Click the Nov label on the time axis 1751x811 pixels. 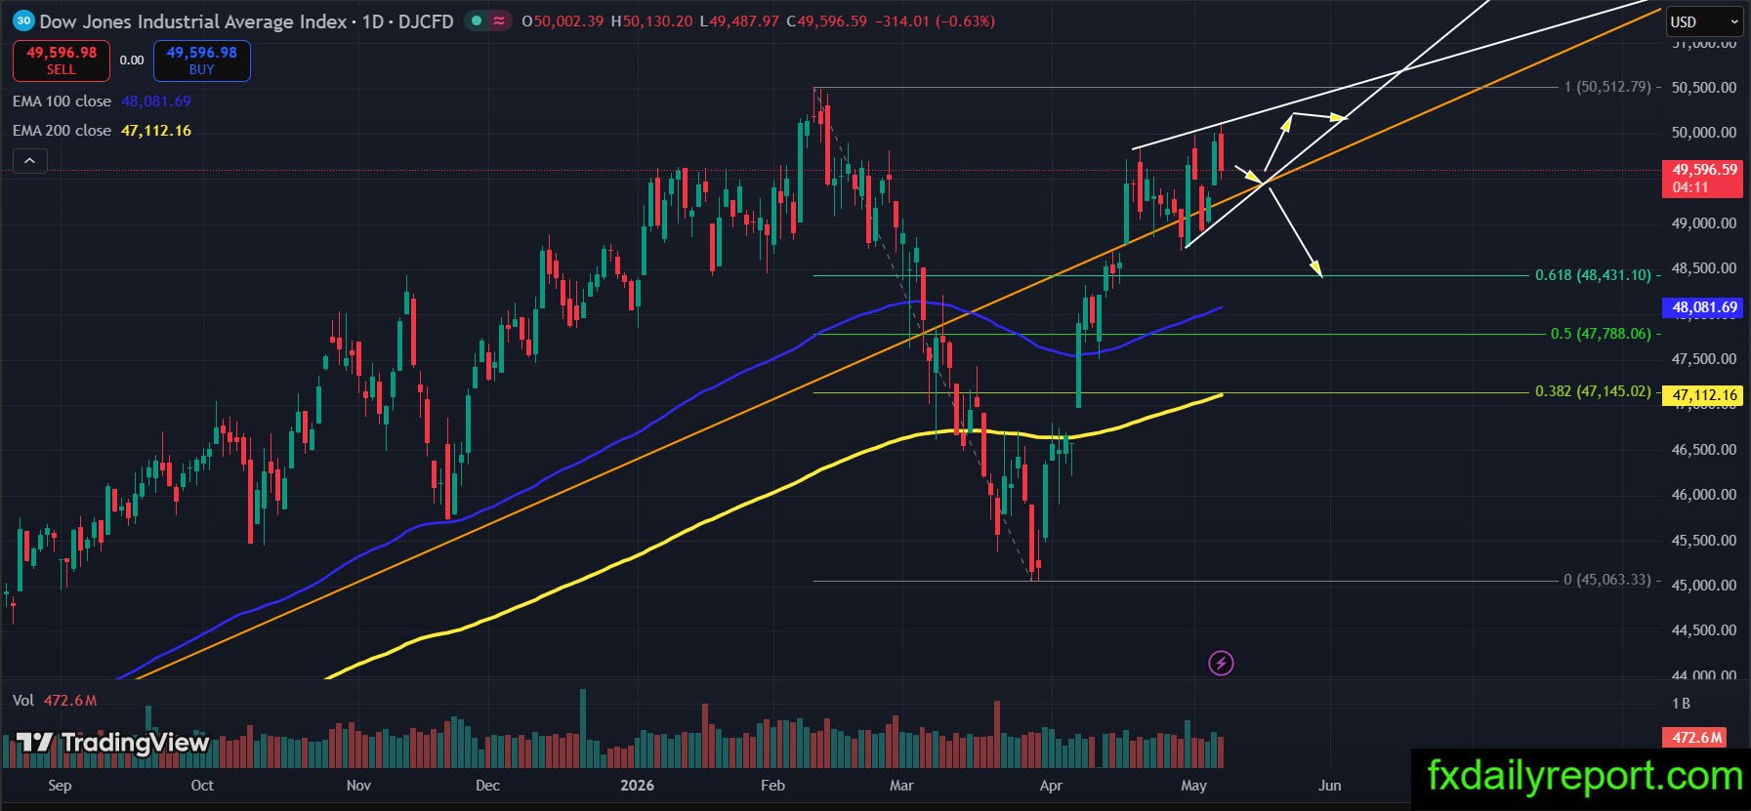(358, 786)
